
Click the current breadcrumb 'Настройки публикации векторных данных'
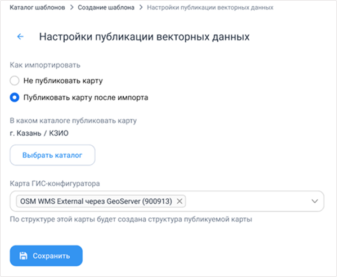210,7
